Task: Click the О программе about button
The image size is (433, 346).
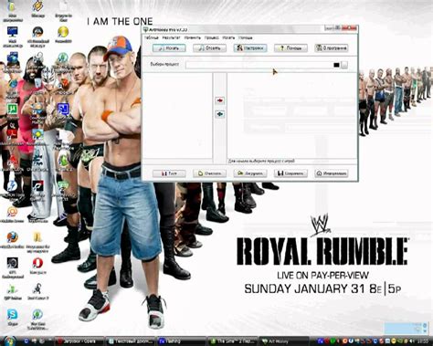Action: (x=332, y=48)
